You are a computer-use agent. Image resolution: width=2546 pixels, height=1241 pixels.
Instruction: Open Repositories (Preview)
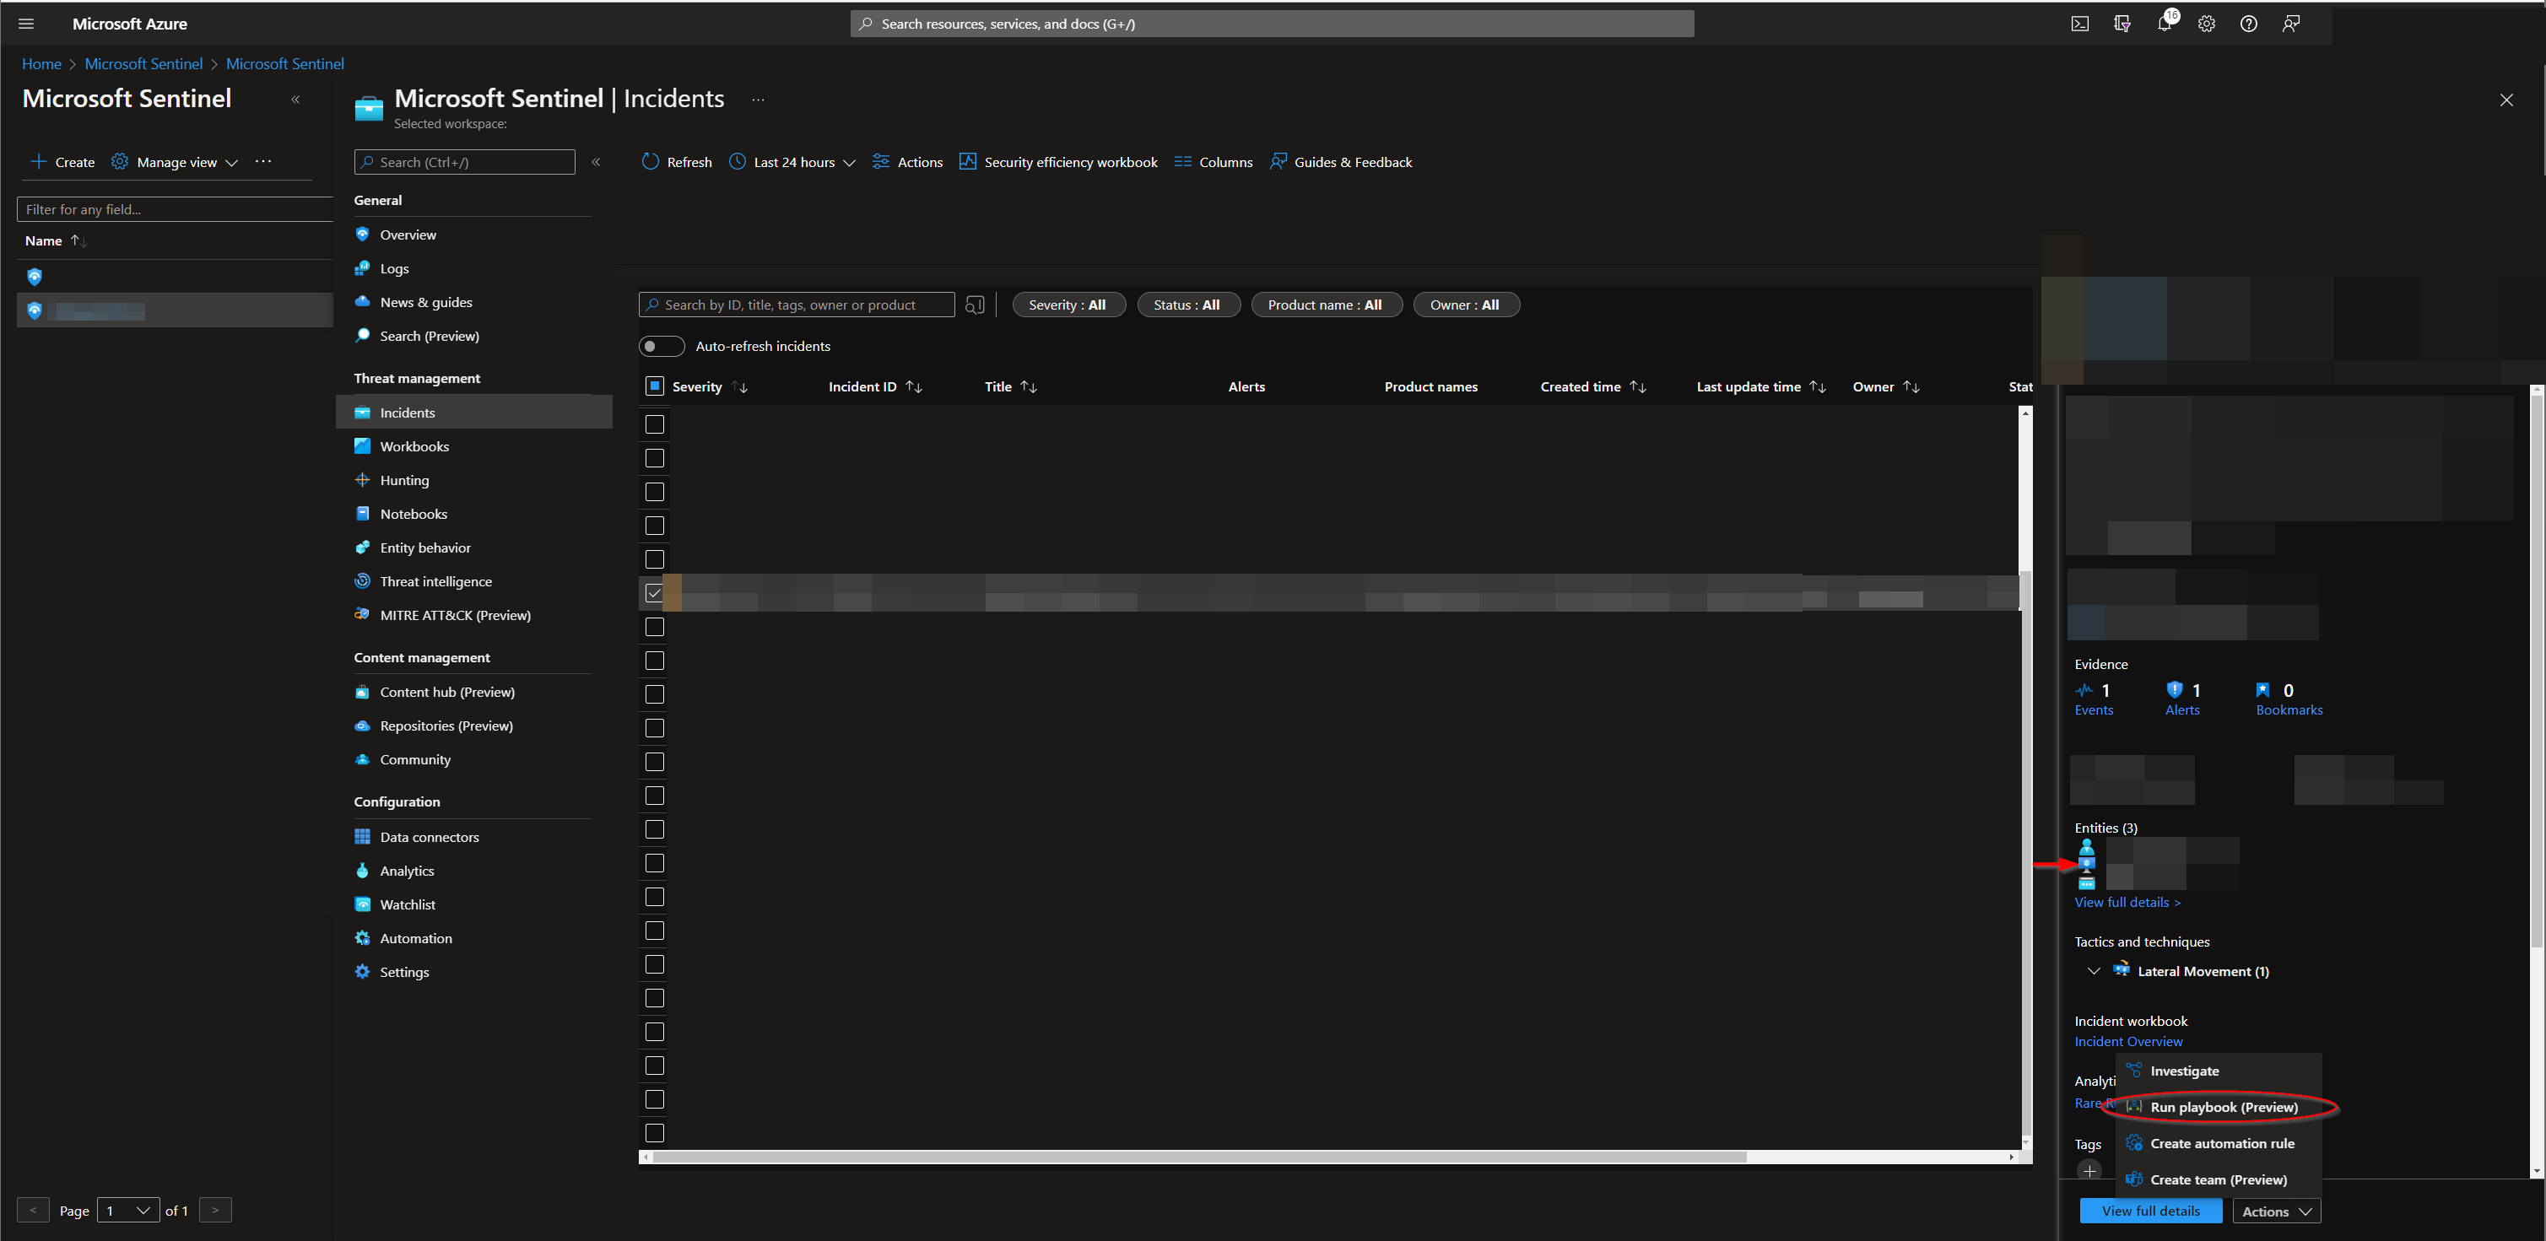tap(446, 726)
